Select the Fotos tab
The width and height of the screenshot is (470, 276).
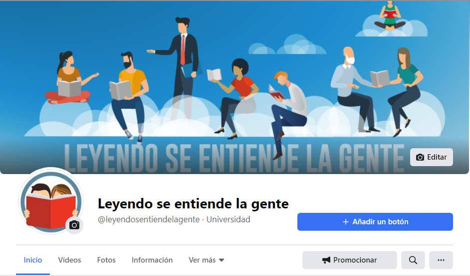point(106,260)
